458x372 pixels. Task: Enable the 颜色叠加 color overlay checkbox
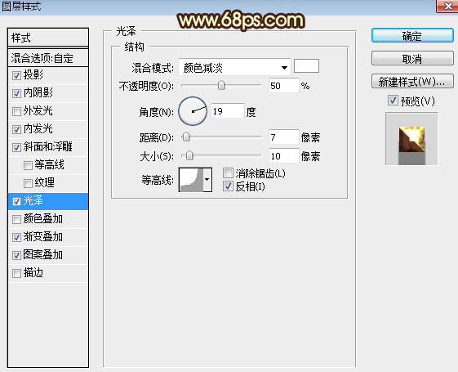click(16, 219)
